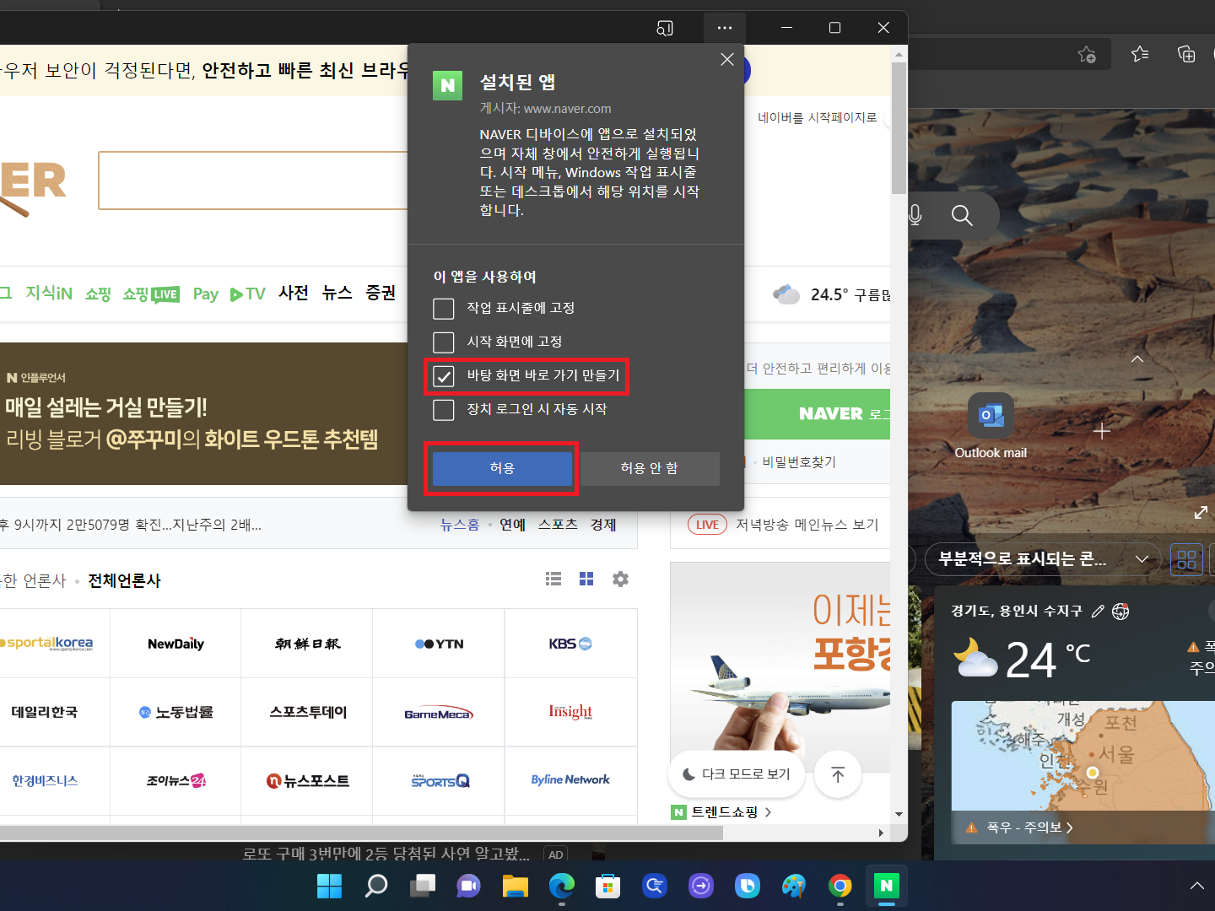The width and height of the screenshot is (1215, 911).
Task: Edit the weather location with pencil icon
Action: pyautogui.click(x=1098, y=612)
